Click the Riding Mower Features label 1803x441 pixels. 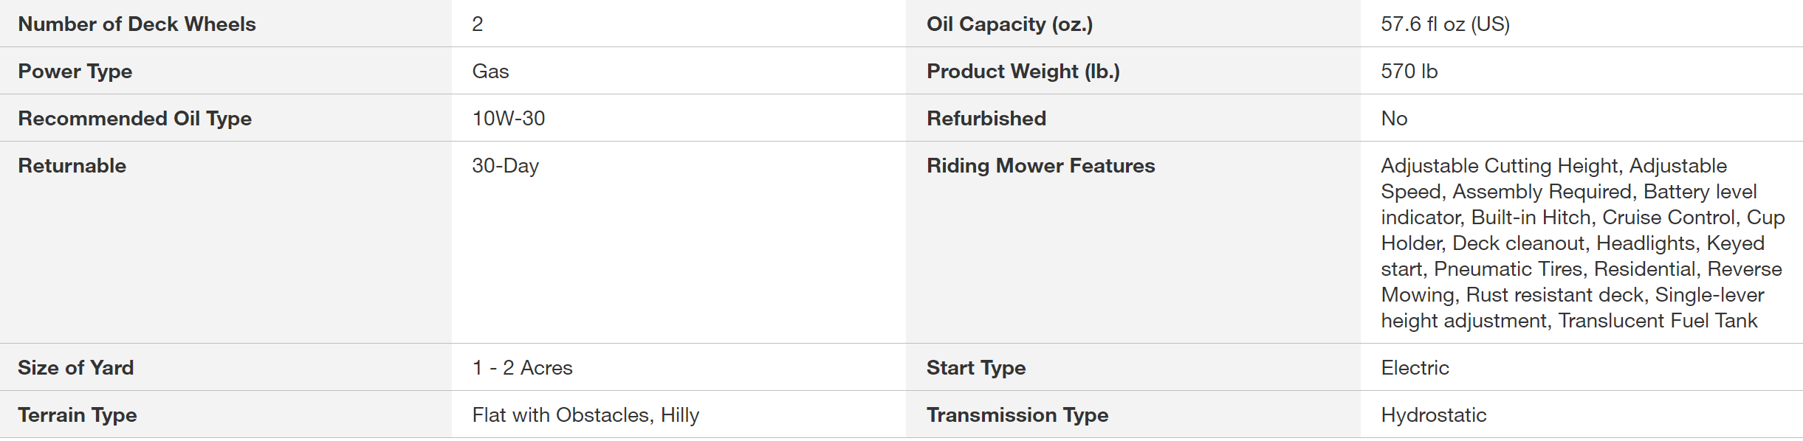pyautogui.click(x=1040, y=165)
